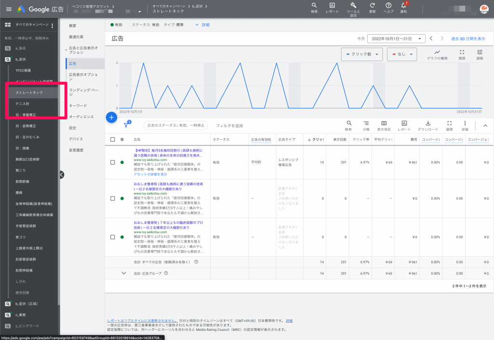This screenshot has width=494, height=340.
Task: Click the b_症状 breadcrumb link
Action: pos(197,6)
